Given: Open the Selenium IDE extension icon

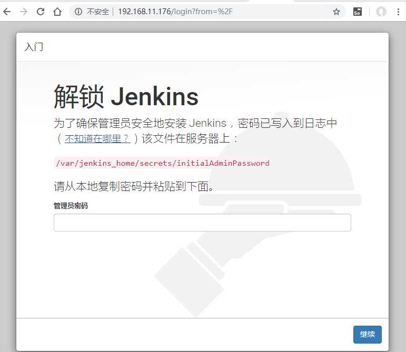Looking at the screenshot, I should (358, 12).
